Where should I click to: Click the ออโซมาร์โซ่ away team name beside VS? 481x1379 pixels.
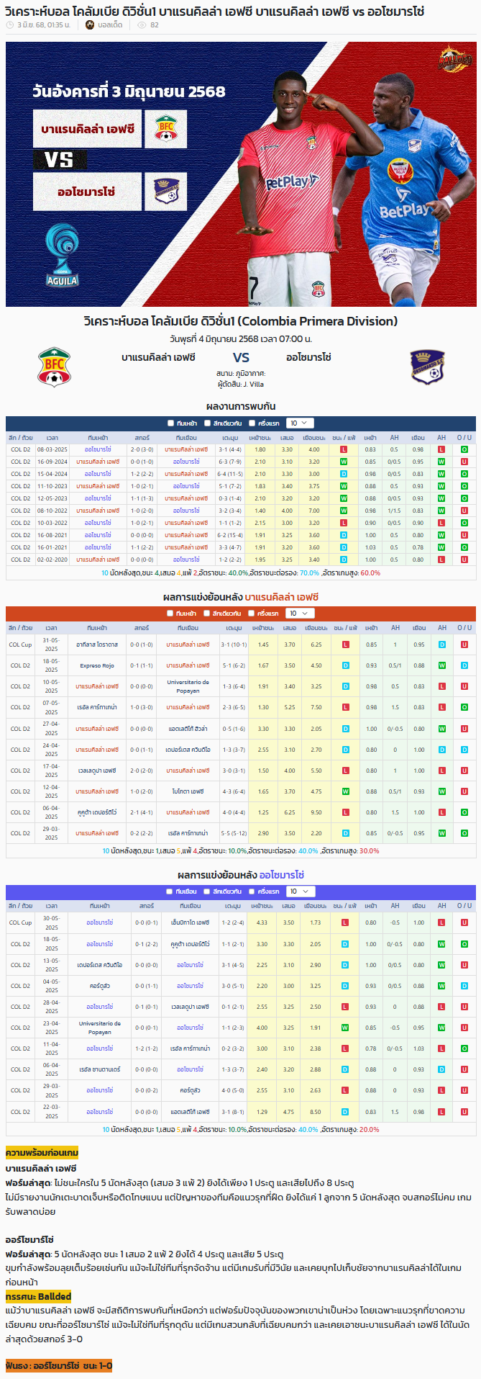pos(308,357)
